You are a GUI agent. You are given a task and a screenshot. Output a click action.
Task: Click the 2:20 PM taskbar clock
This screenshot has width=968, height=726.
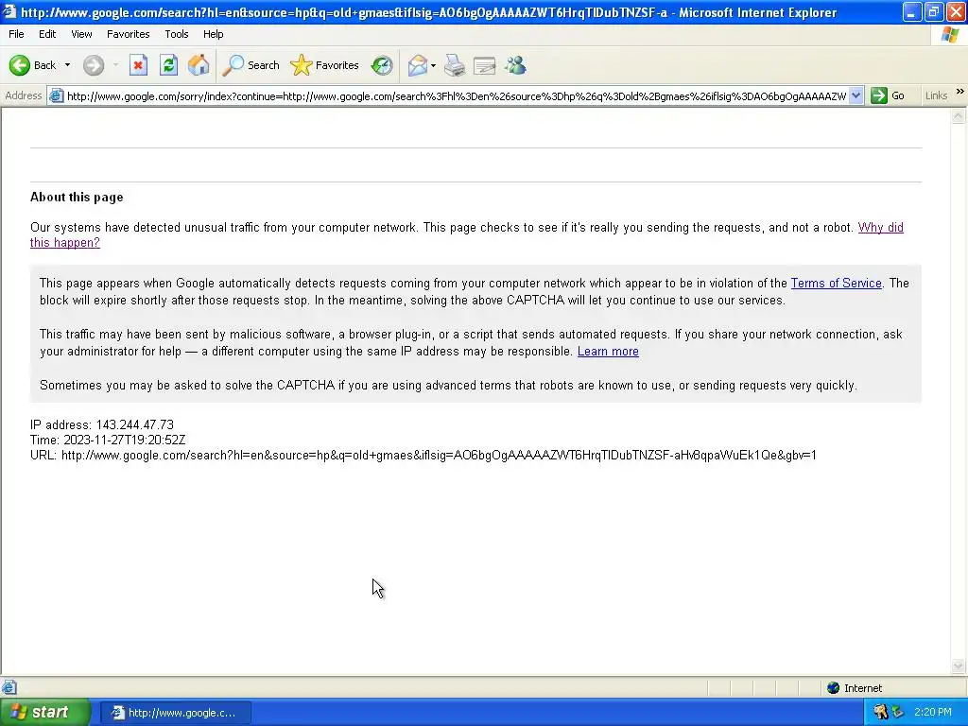[933, 712]
